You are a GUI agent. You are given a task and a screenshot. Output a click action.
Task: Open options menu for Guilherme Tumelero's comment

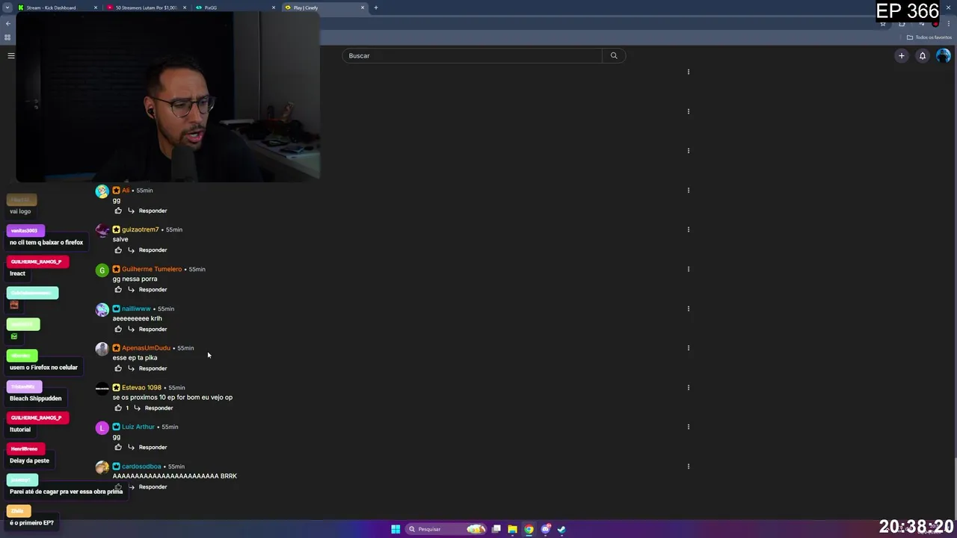(x=688, y=269)
